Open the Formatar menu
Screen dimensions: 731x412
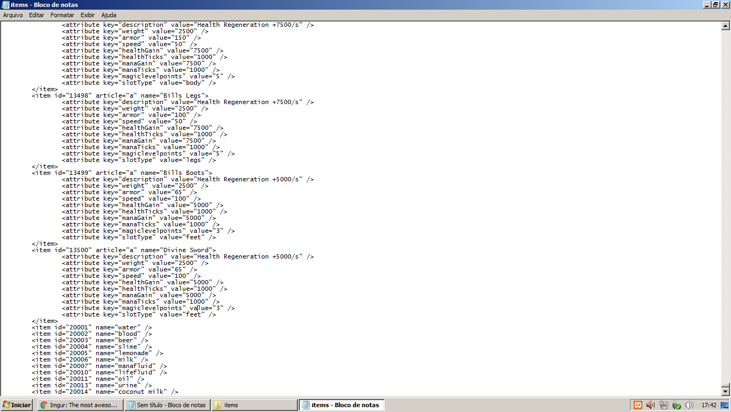click(x=62, y=15)
